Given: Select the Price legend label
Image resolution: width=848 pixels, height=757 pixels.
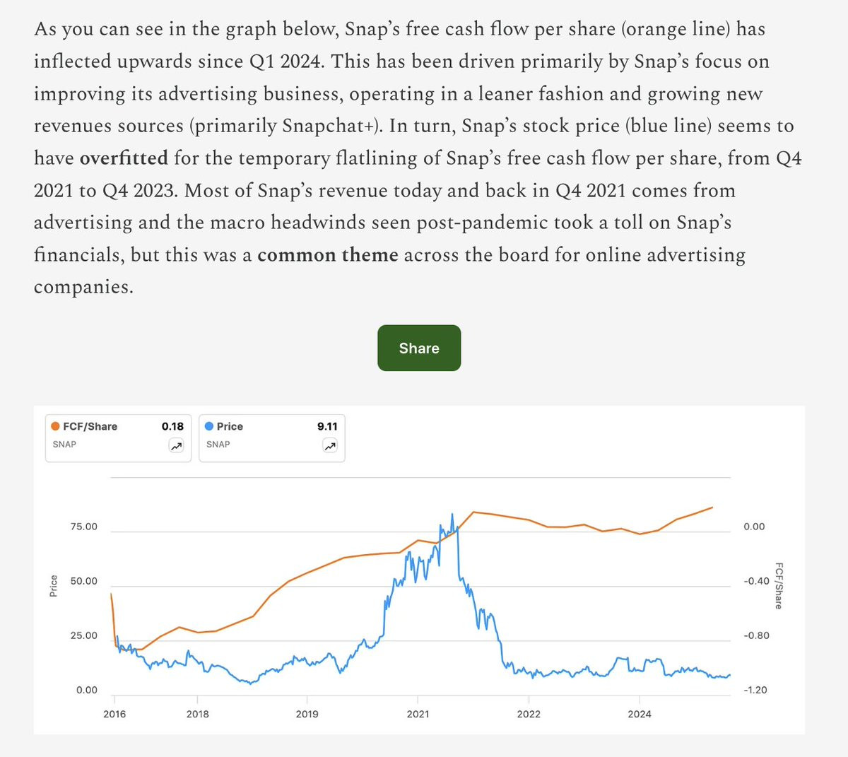Looking at the screenshot, I should [x=230, y=426].
